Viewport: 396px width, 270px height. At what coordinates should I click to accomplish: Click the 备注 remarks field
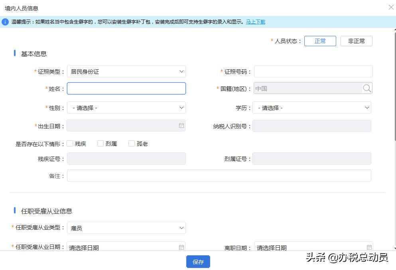219,175
